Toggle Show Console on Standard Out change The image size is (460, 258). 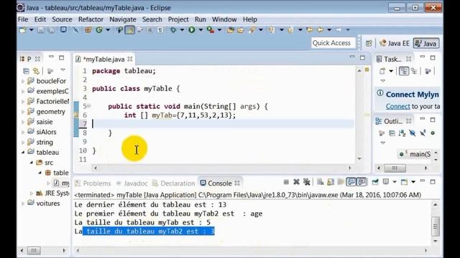(351, 182)
